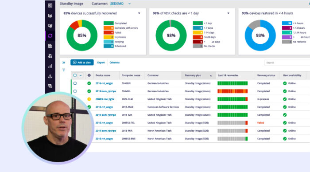Click the green Completed legend swatch
This screenshot has width=310, height=172.
pos(108,23)
